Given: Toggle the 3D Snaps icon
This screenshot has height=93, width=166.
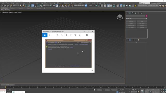Looking at the screenshot, I should [60, 6].
